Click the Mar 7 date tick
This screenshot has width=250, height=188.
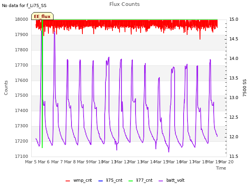point(57,162)
